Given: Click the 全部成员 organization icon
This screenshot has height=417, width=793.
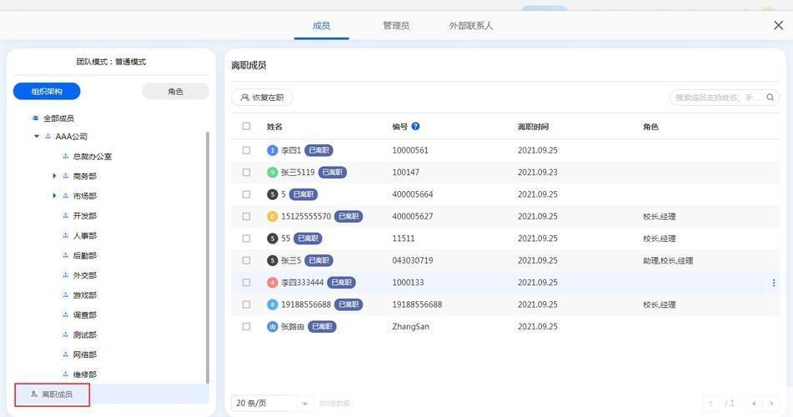Looking at the screenshot, I should pyautogui.click(x=35, y=118).
